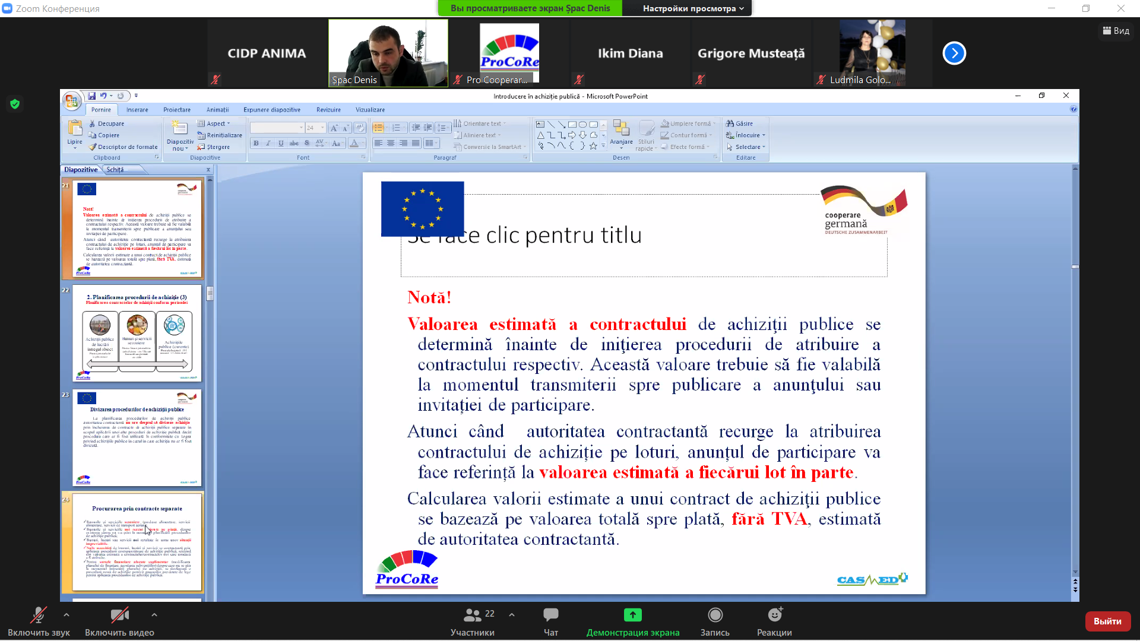The height and width of the screenshot is (641, 1140).
Task: Click the Zoom chat icon
Action: 550,615
